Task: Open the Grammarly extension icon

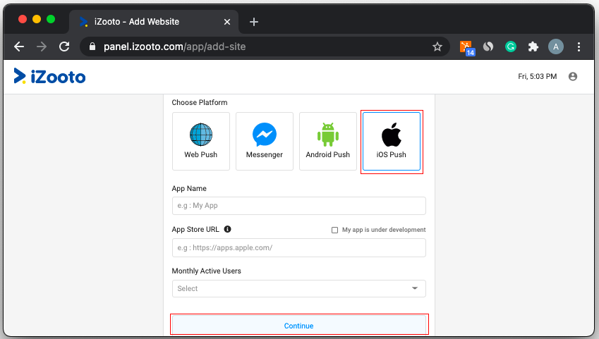Action: pyautogui.click(x=510, y=47)
